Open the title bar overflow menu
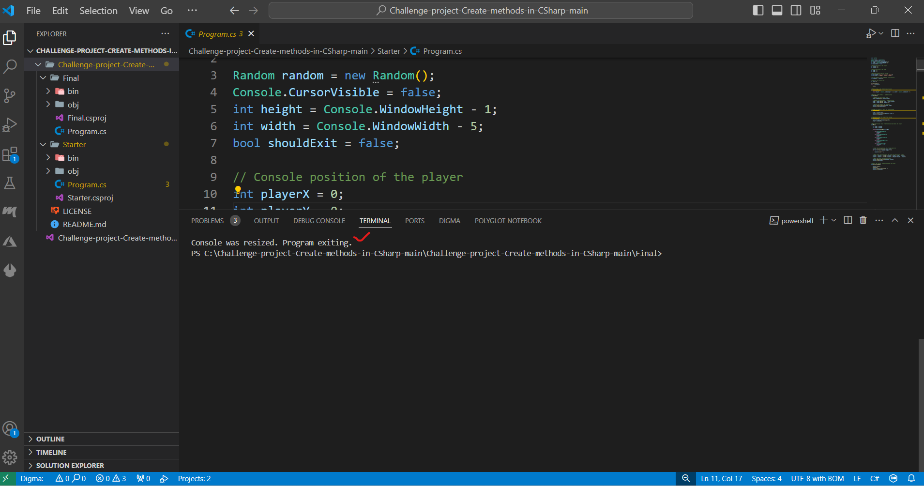924x486 pixels. coord(192,10)
